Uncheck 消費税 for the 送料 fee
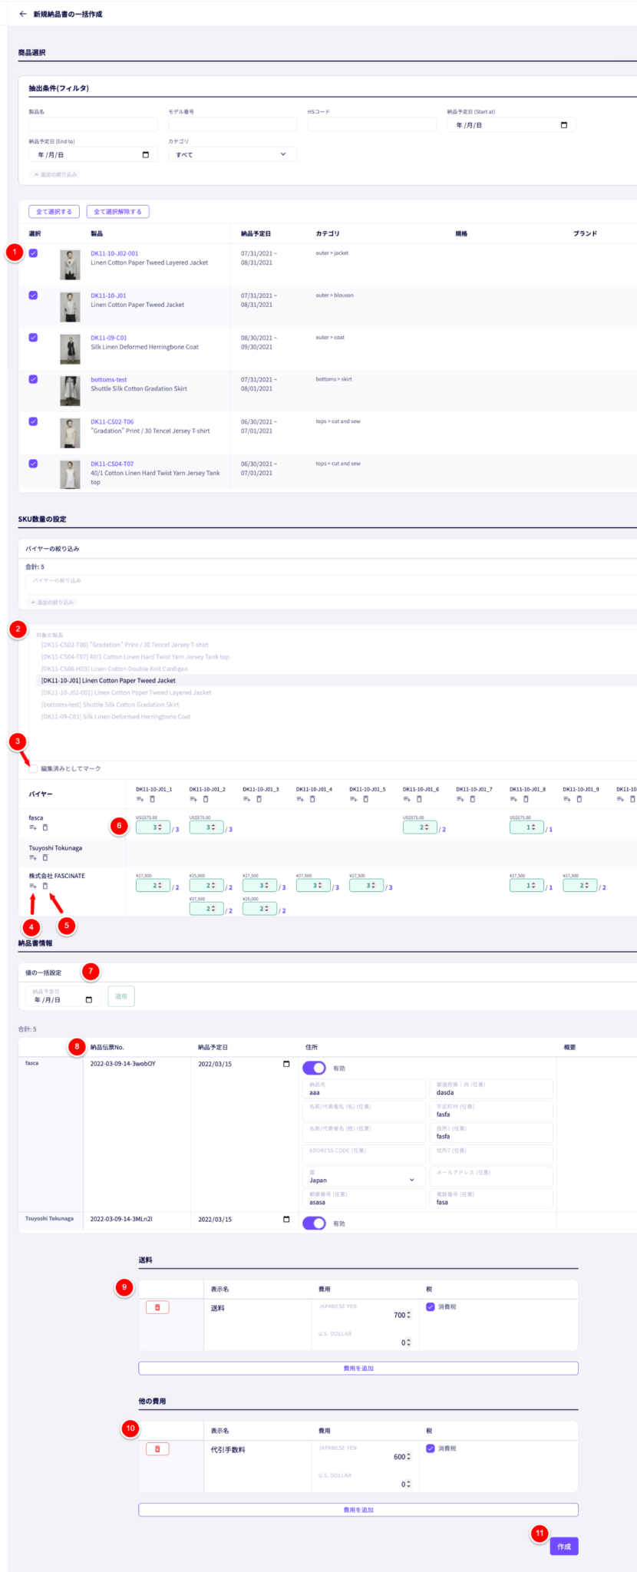This screenshot has width=637, height=1572. 431,1306
